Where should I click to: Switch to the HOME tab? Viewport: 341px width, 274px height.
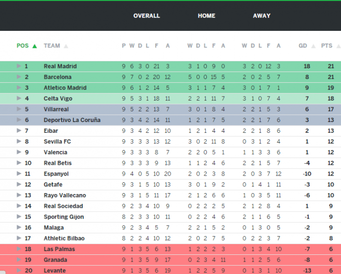click(206, 16)
